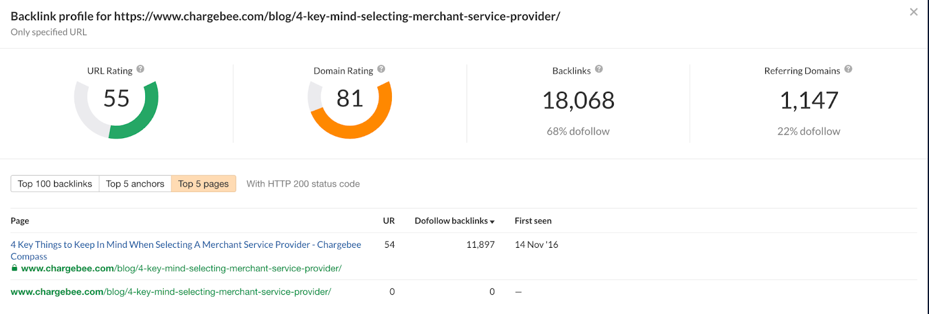Click the help icon beside Backlinks
This screenshot has height=314, width=929.
[x=599, y=69]
